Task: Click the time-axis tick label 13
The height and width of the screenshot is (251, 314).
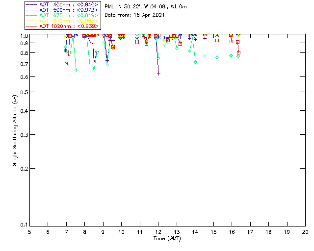Action: (x=177, y=232)
